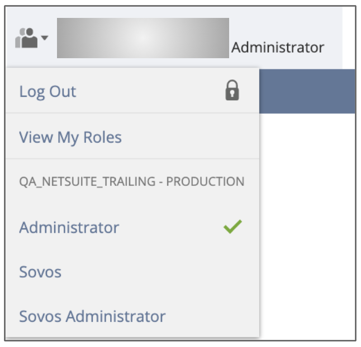
Task: Click the people roles icon
Action: point(26,38)
